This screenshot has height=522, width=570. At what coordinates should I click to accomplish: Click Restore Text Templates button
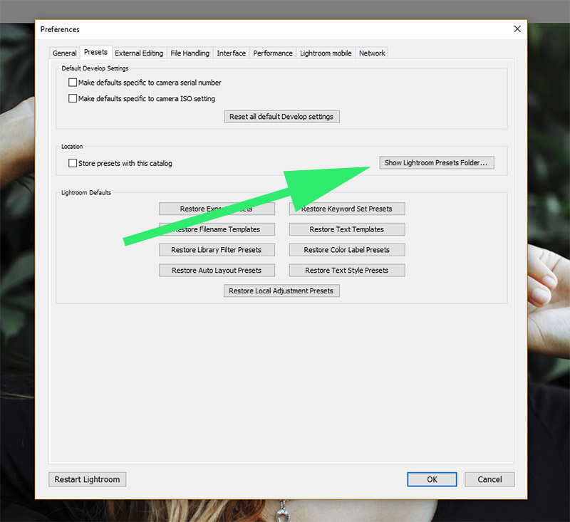tap(347, 229)
